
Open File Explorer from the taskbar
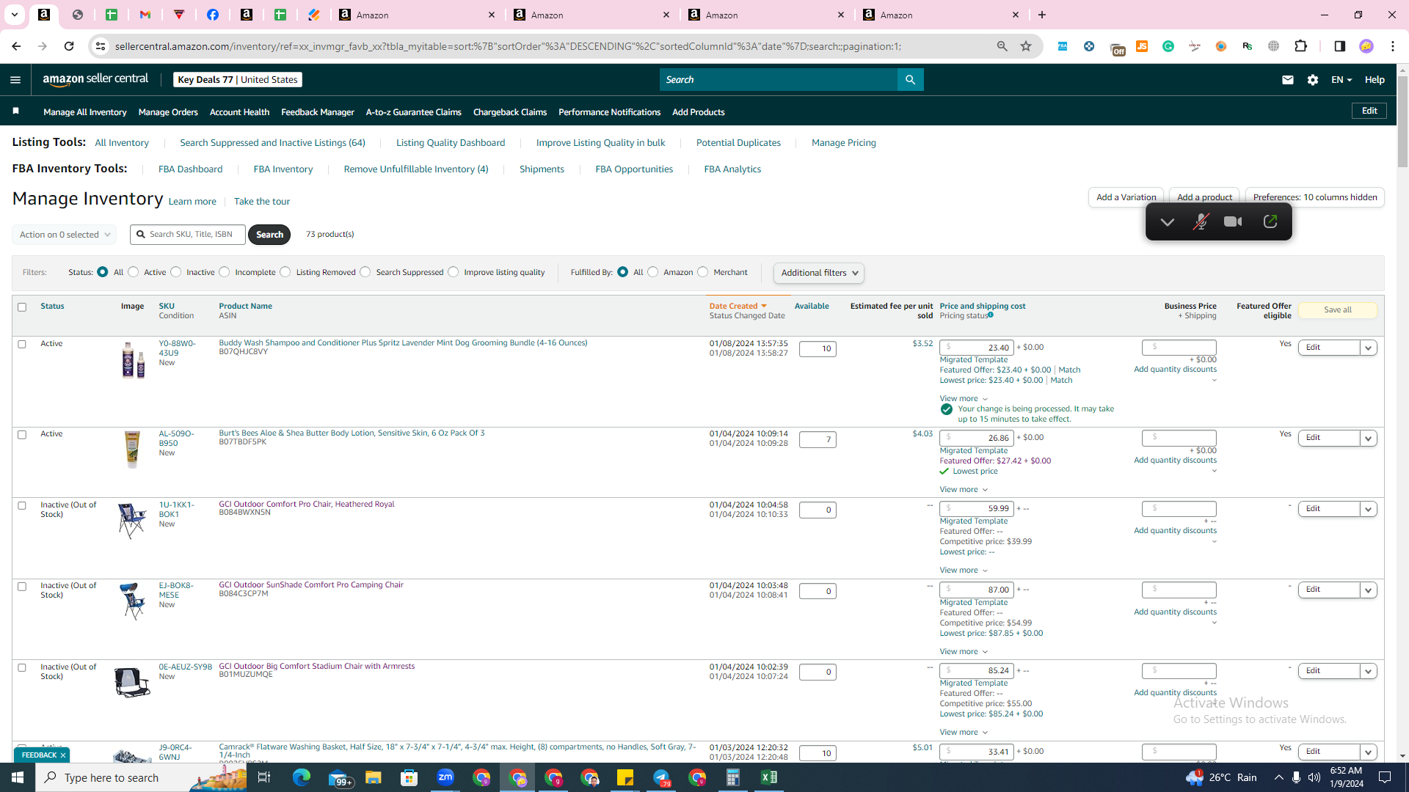374,777
